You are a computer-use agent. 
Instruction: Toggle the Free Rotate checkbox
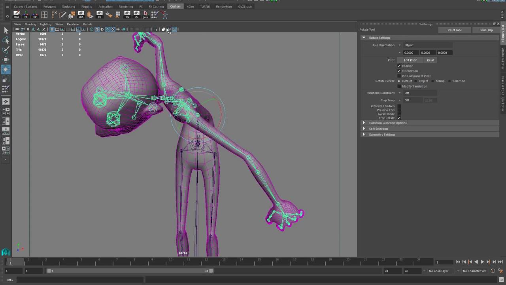(399, 118)
